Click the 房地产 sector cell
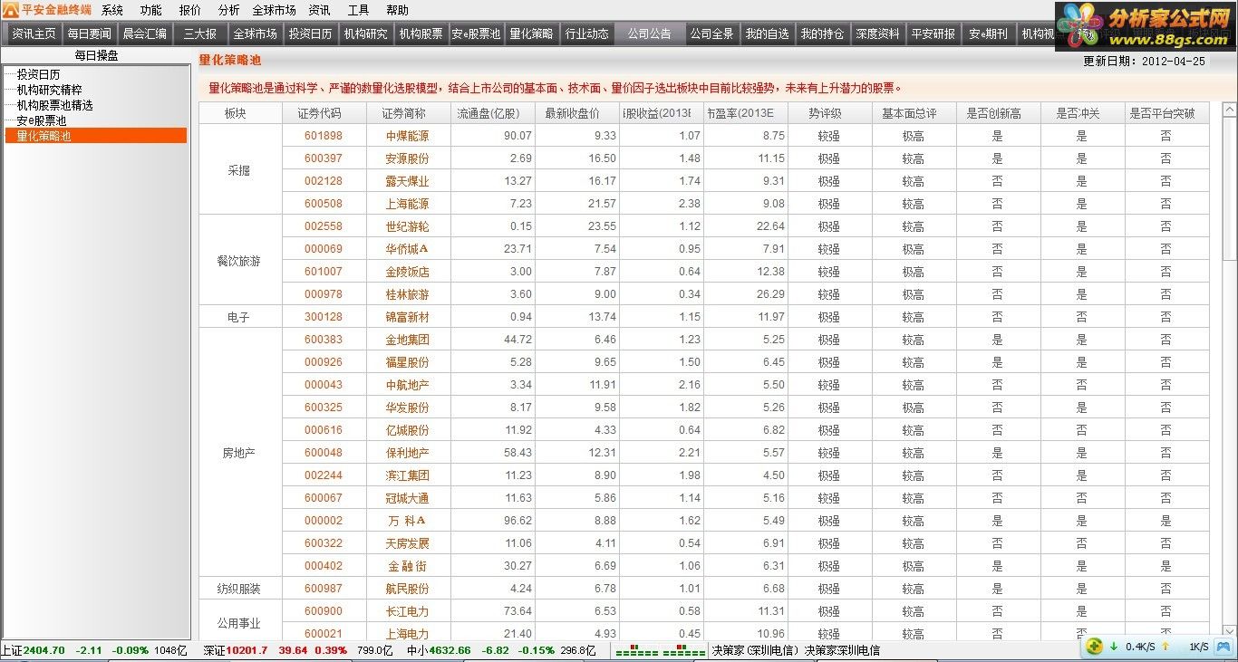1238x662 pixels. [x=238, y=453]
